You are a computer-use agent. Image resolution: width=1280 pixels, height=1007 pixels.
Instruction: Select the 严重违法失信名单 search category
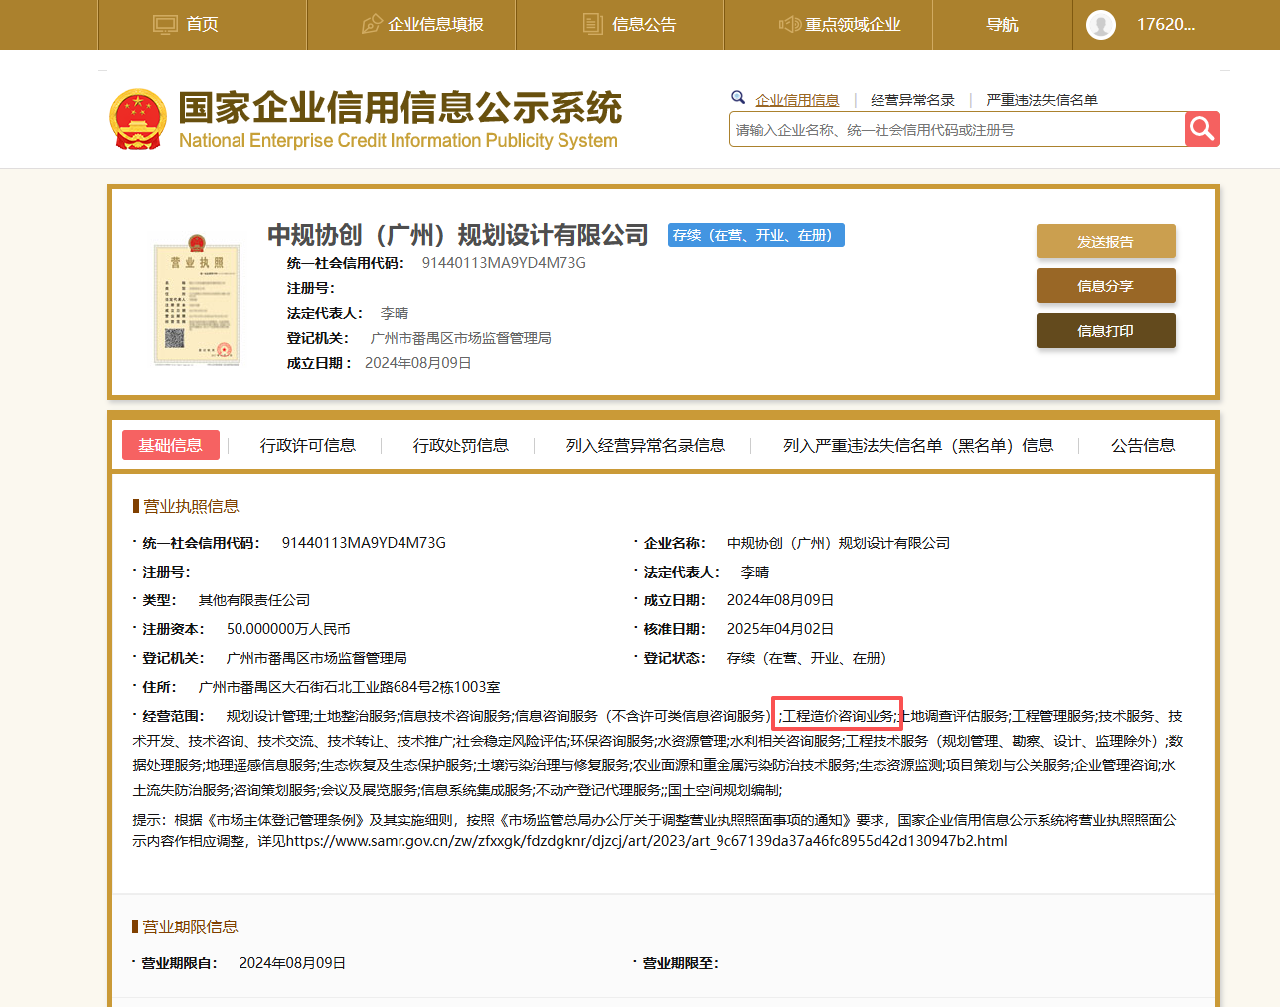click(x=1041, y=99)
